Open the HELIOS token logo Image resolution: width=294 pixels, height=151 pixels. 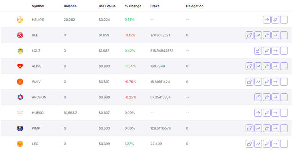tap(20, 19)
